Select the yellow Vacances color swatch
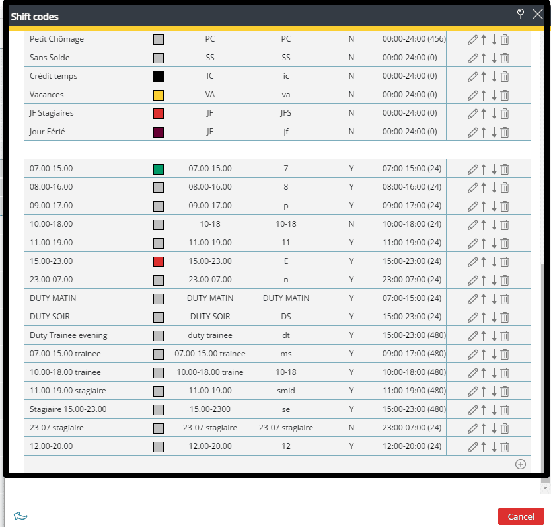The width and height of the screenshot is (551, 527). pos(159,95)
